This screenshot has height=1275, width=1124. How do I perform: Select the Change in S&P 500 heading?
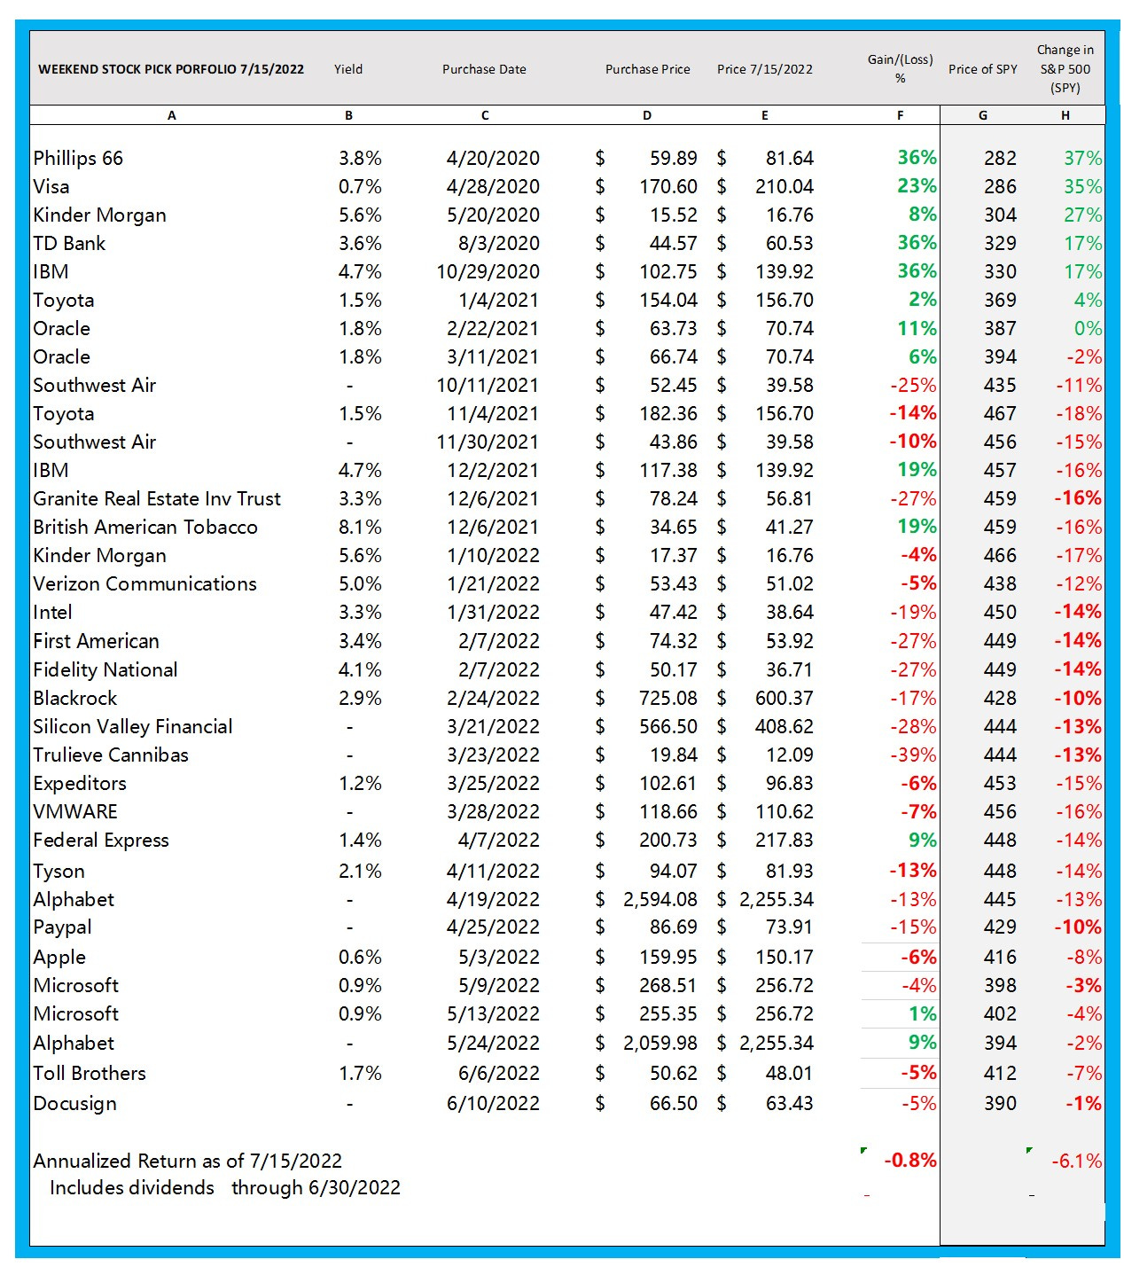[x=1065, y=68]
